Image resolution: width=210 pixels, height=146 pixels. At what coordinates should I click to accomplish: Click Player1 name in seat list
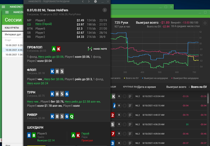pyautogui.click(x=40, y=33)
